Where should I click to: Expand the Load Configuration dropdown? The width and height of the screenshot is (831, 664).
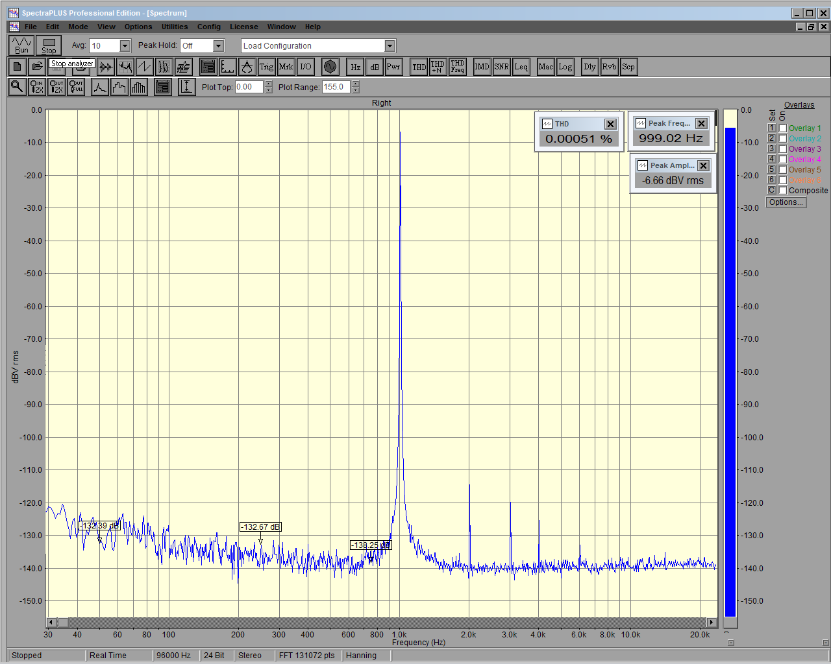pyautogui.click(x=390, y=45)
